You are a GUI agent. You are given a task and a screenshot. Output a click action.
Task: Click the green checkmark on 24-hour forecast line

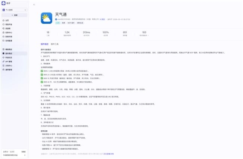(x=42, y=74)
